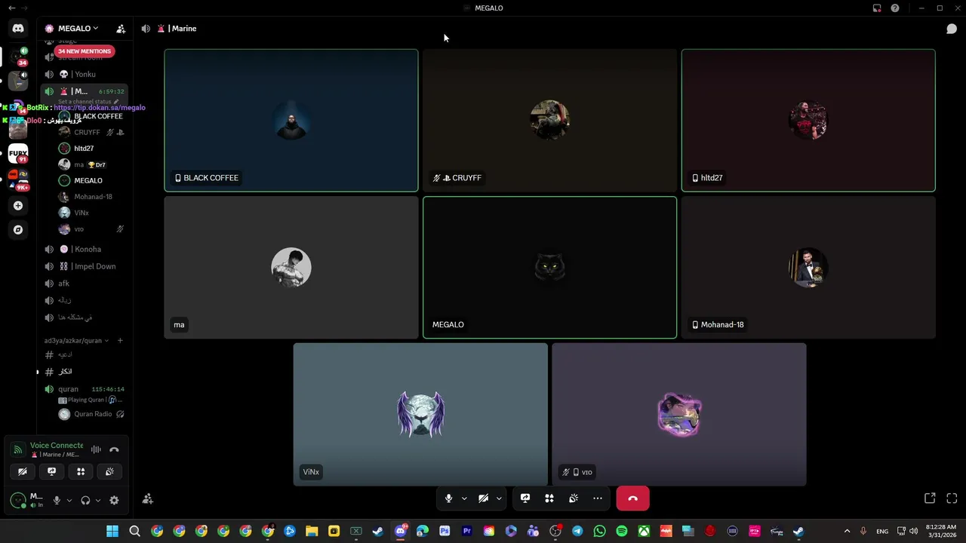Join the Konoha voice channel
The height and width of the screenshot is (543, 966).
[84, 249]
